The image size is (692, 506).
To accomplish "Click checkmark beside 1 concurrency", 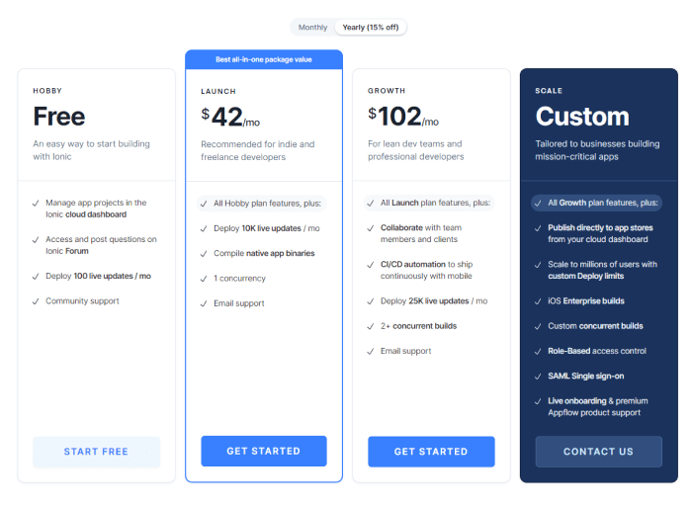I will 203,279.
